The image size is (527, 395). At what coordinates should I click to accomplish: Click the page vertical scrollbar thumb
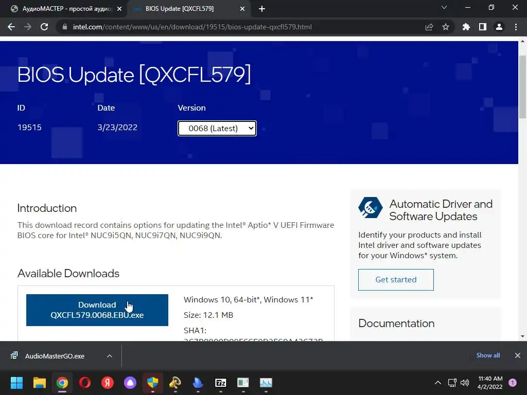click(x=523, y=87)
